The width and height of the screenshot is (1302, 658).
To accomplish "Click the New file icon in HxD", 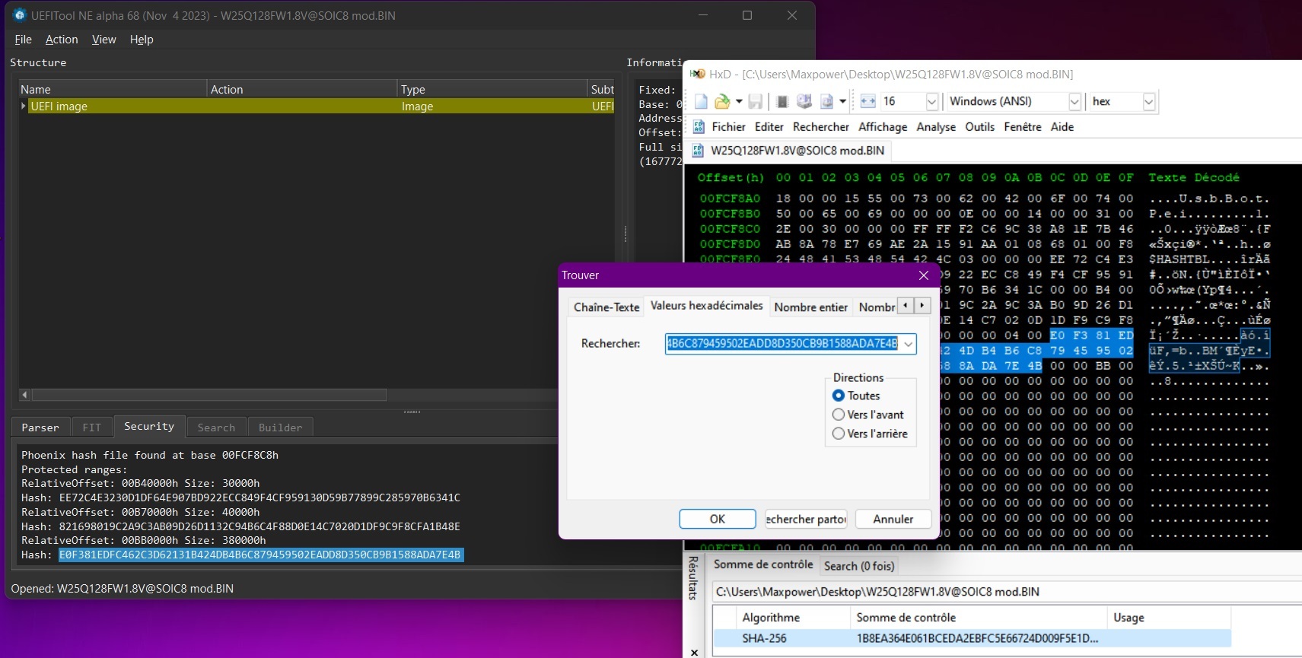I will 701,101.
